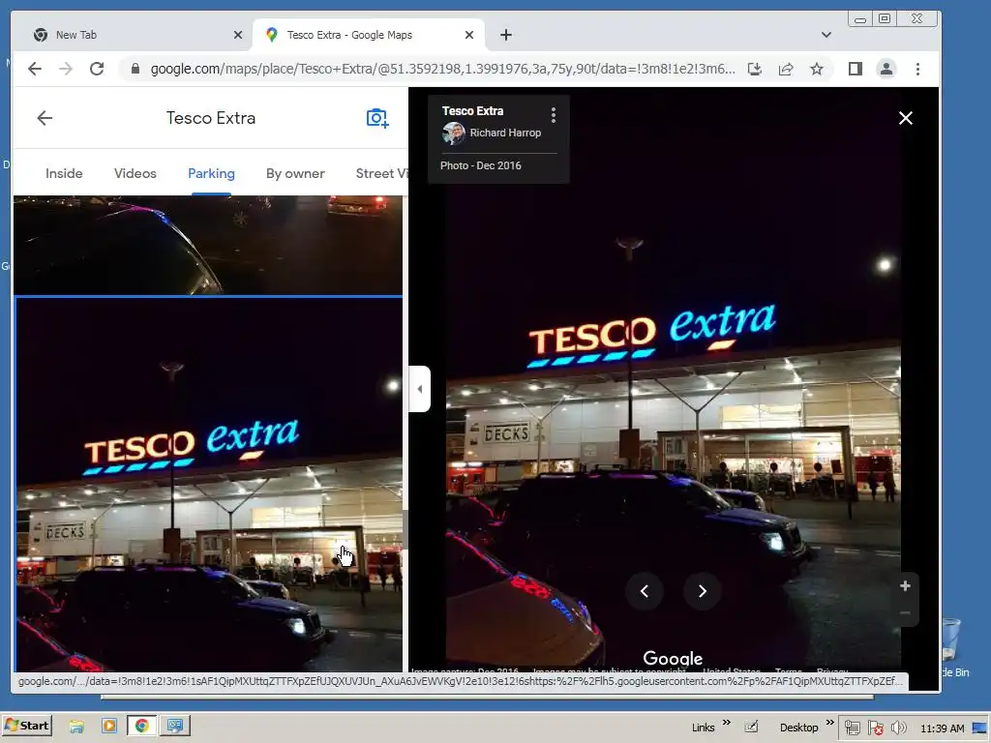Close the Tesco Extra Google Maps tab
The image size is (991, 743).
pyautogui.click(x=469, y=35)
